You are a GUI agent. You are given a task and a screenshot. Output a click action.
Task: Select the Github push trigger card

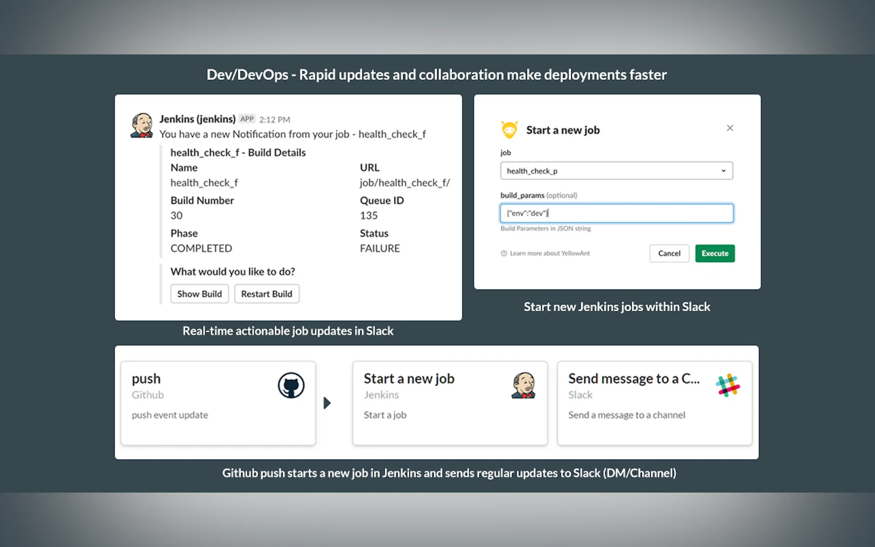pyautogui.click(x=218, y=403)
